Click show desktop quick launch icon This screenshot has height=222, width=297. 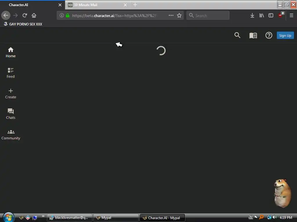[x=35, y=218]
